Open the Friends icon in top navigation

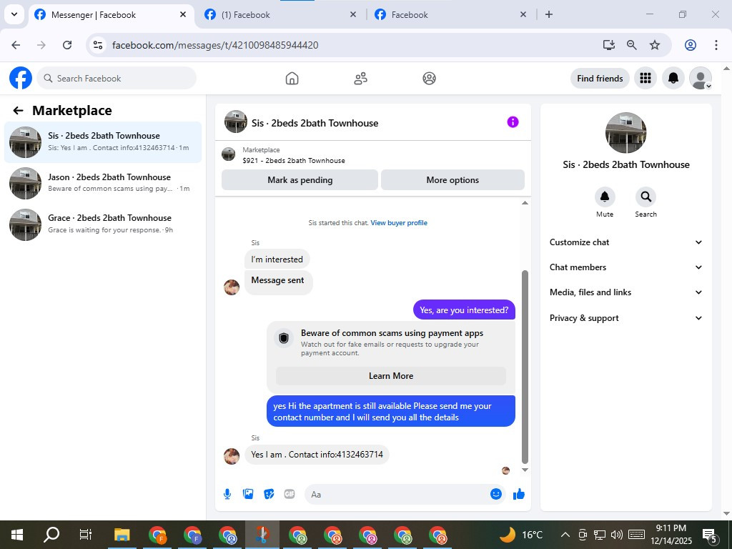pyautogui.click(x=360, y=79)
